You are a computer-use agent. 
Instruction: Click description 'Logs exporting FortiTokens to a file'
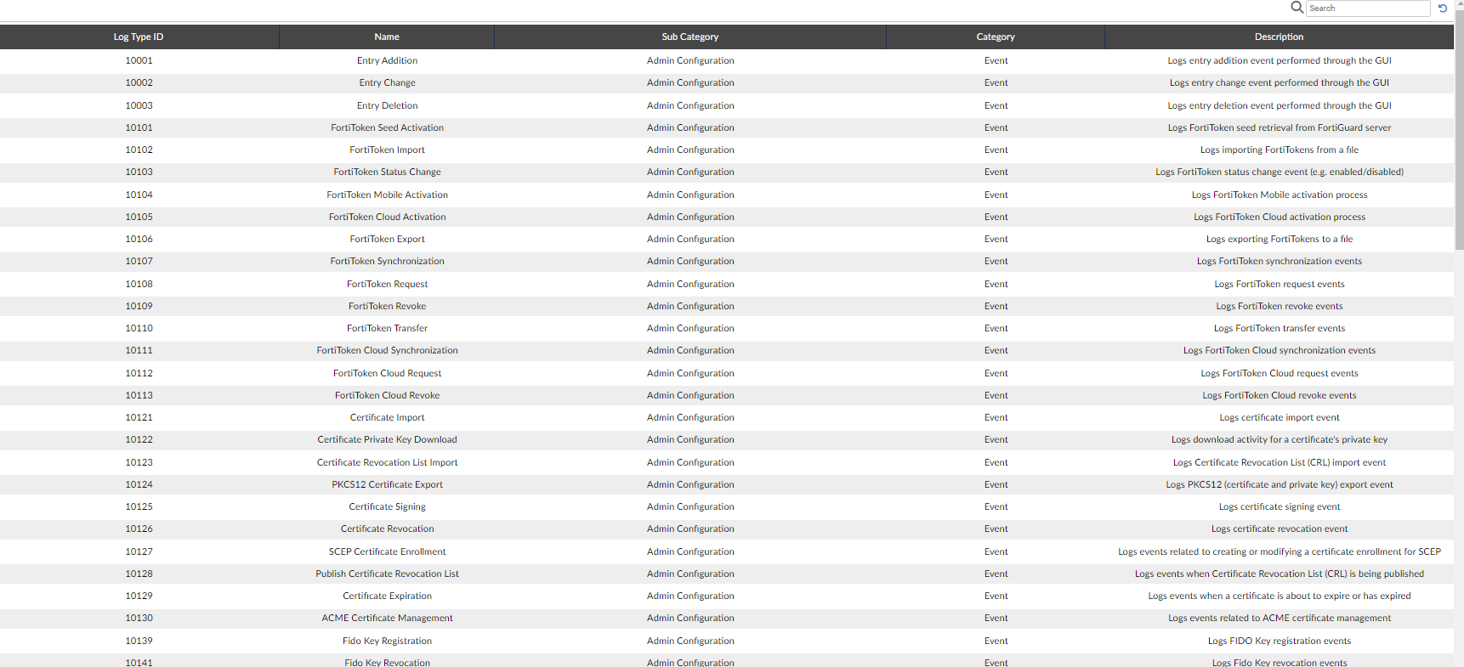pos(1279,239)
